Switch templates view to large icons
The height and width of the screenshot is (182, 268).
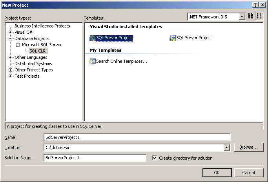point(251,16)
